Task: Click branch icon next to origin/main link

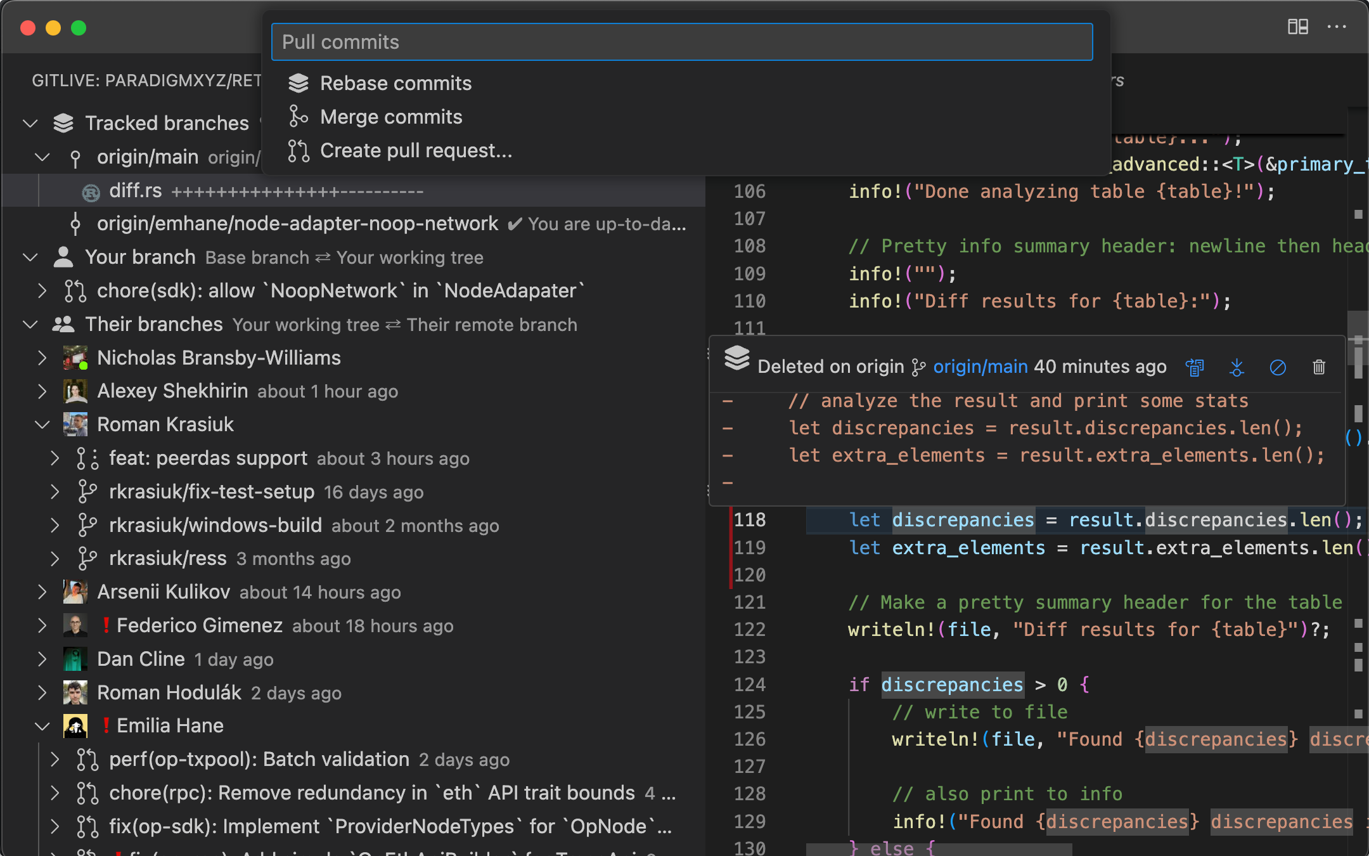Action: pyautogui.click(x=918, y=367)
